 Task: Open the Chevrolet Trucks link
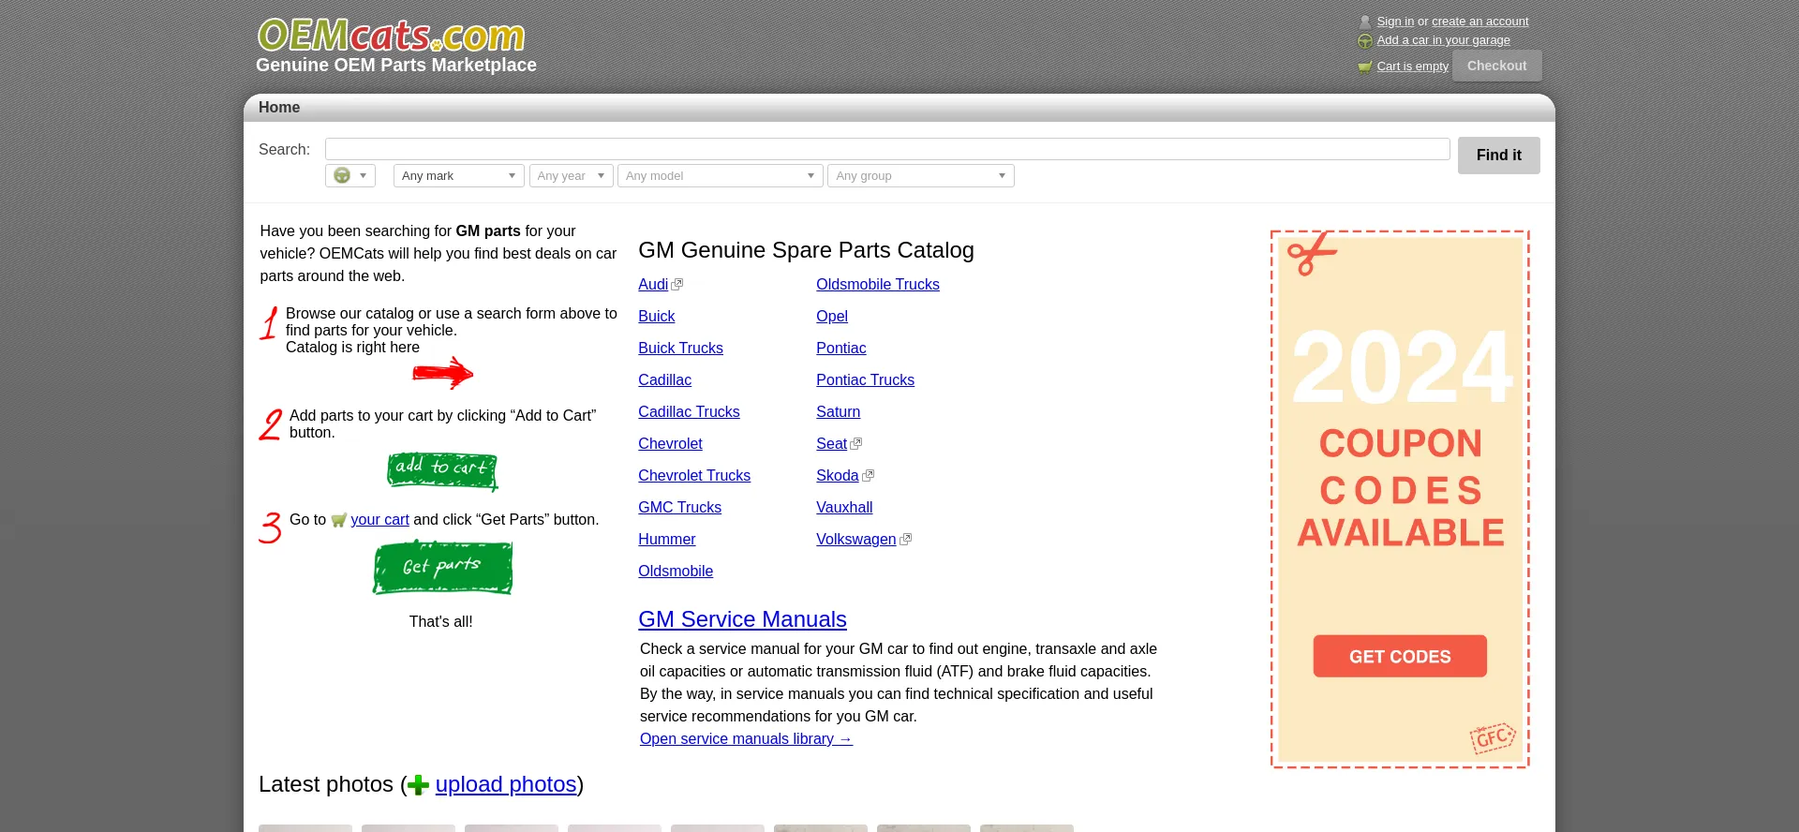click(694, 475)
